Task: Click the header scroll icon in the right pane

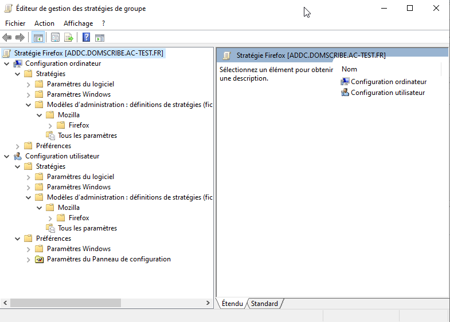Action: coord(227,55)
